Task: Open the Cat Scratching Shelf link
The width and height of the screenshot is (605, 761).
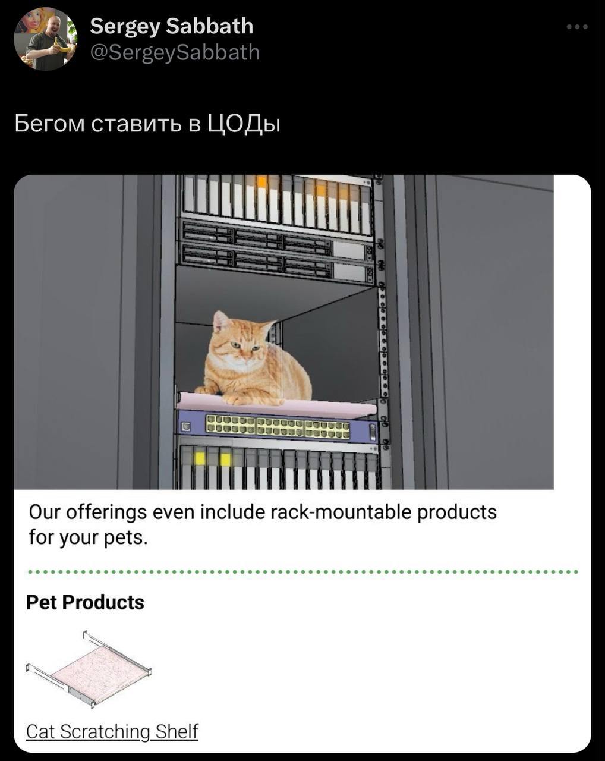Action: point(112,731)
